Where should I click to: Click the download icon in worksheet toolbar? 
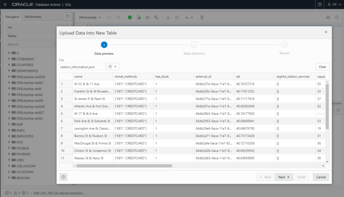[x=168, y=17]
